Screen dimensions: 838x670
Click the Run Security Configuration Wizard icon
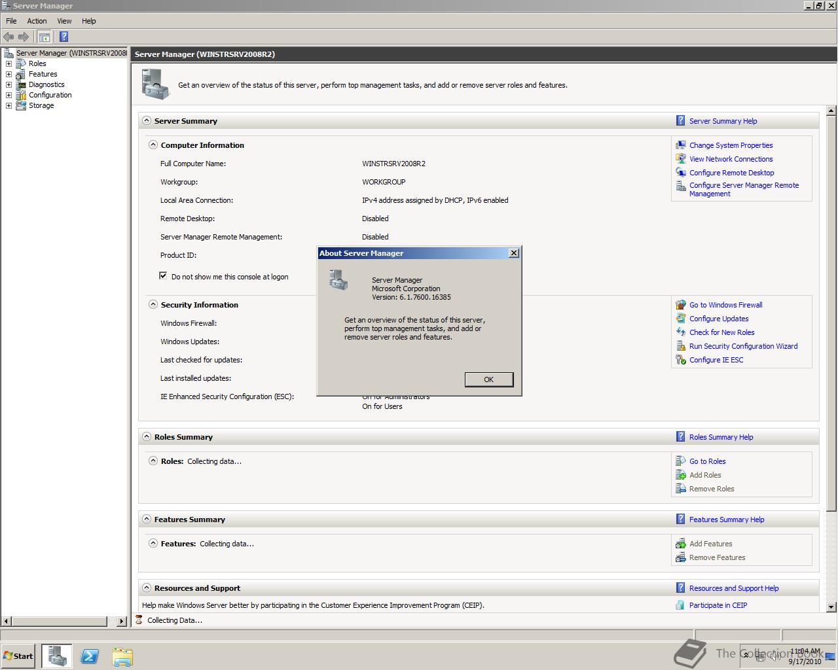pyautogui.click(x=681, y=346)
